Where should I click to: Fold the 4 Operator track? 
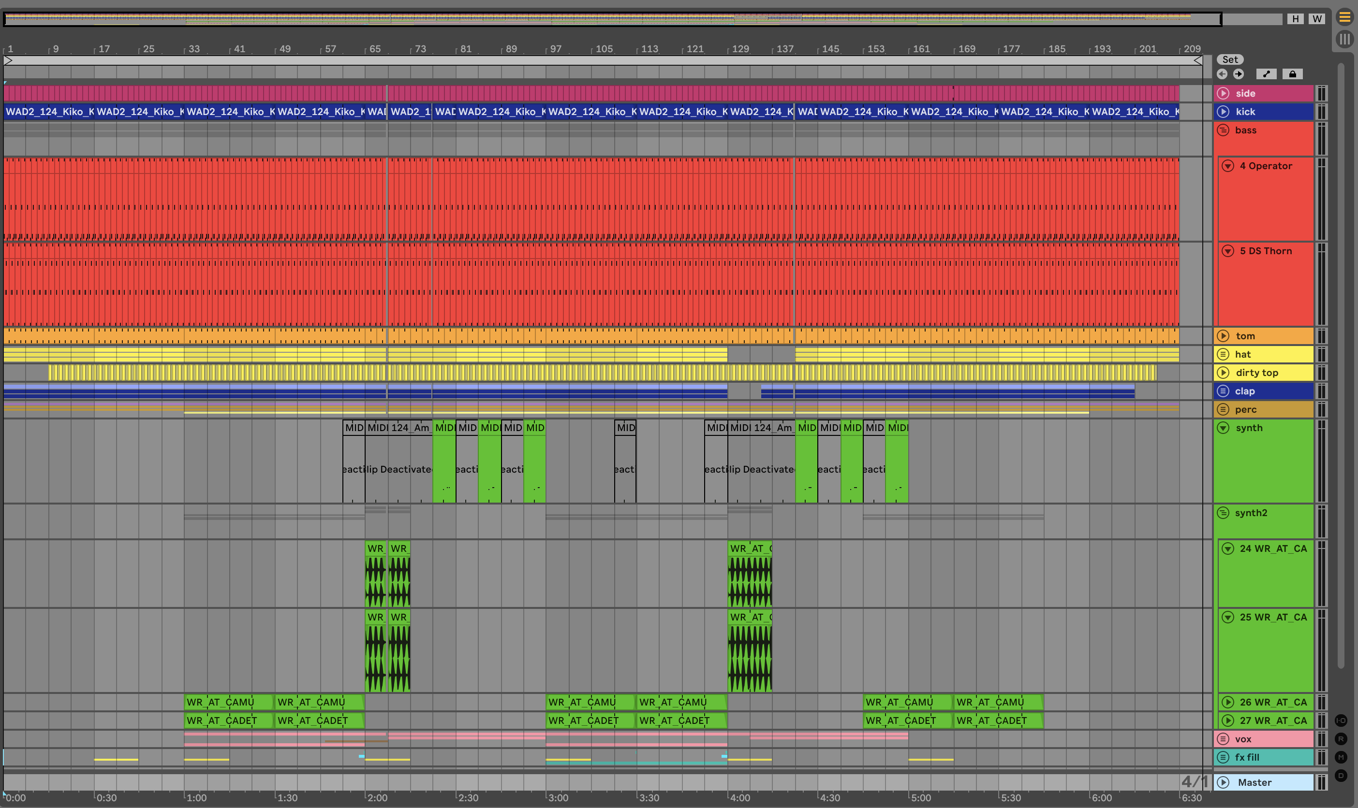pyautogui.click(x=1228, y=166)
